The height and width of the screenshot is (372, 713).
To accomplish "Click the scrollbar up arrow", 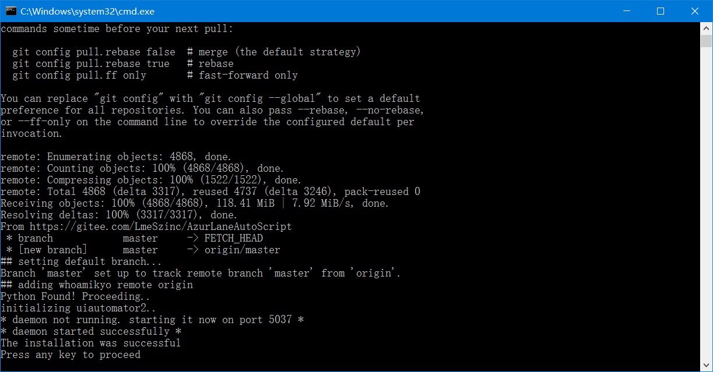I will (x=707, y=27).
